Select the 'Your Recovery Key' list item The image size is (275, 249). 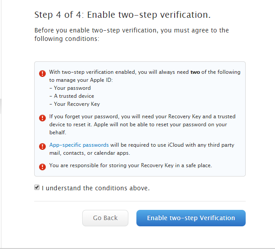pos(75,104)
